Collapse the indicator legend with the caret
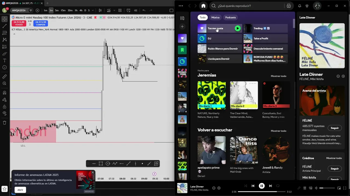The height and width of the screenshot is (196, 350). [14, 34]
